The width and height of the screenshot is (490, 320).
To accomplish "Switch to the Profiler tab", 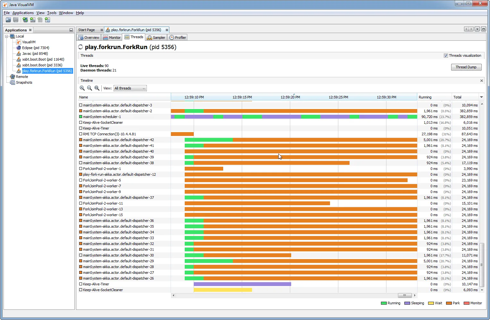I will pyautogui.click(x=178, y=38).
